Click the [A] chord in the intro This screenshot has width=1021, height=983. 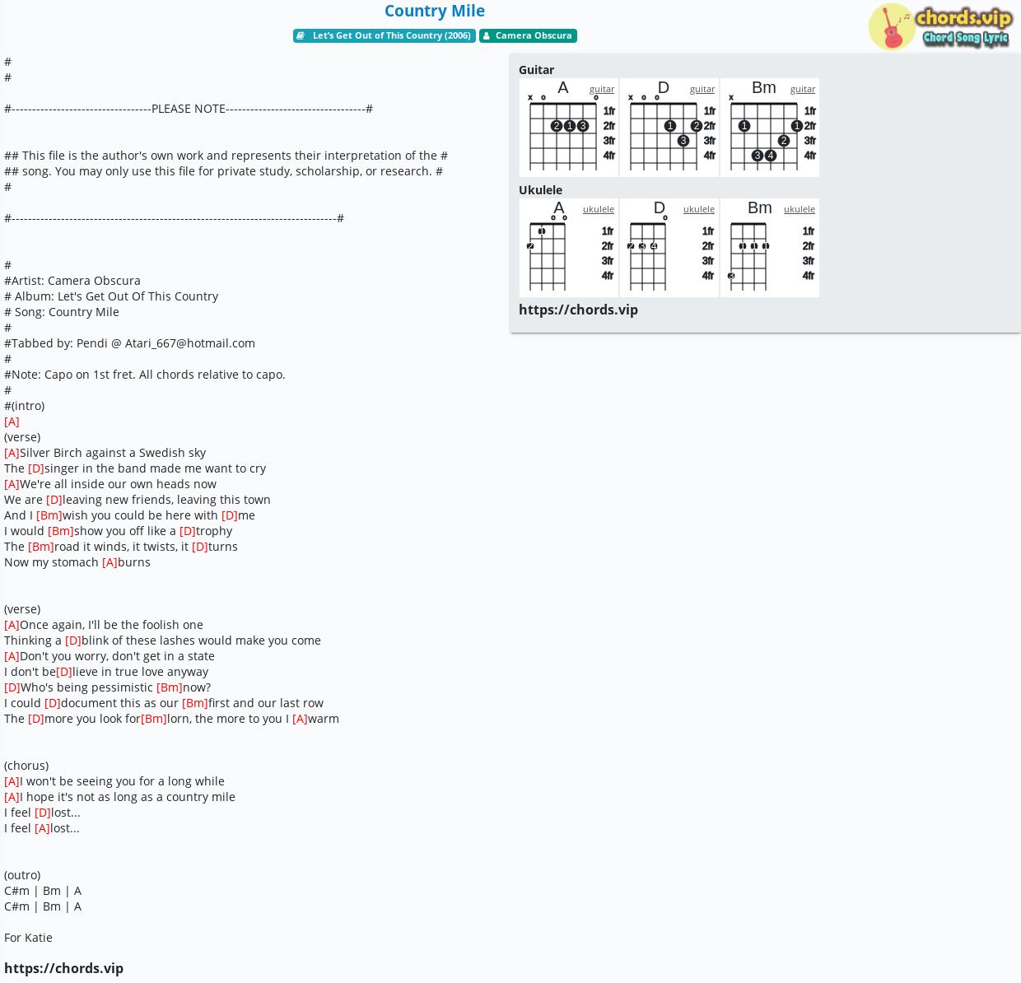(12, 422)
